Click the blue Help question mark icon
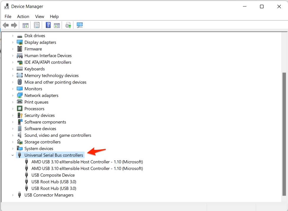Image resolution: width=288 pixels, height=211 pixels. coord(48,25)
